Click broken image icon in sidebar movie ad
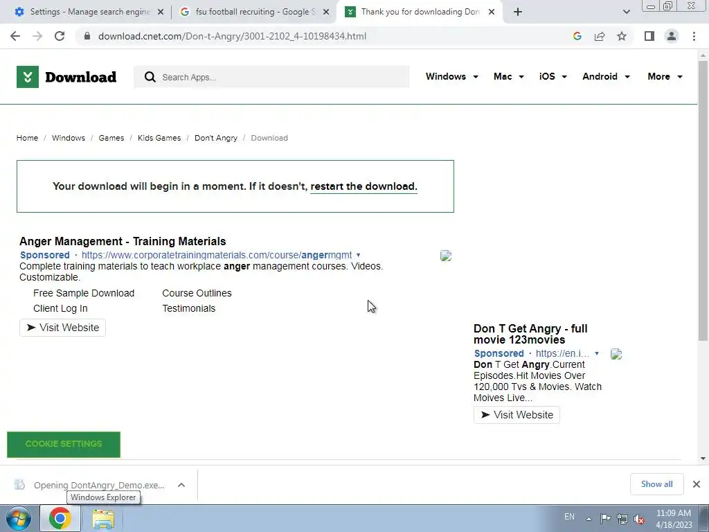 point(616,354)
